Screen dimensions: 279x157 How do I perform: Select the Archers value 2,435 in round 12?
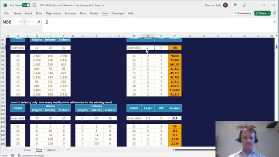point(64,60)
